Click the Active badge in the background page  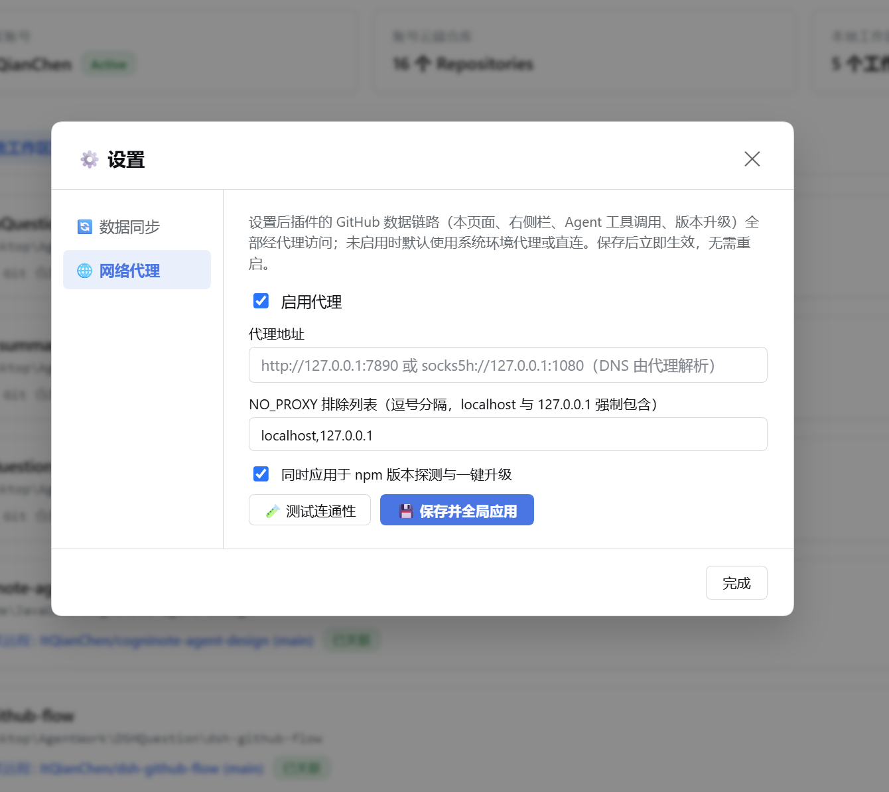(109, 64)
